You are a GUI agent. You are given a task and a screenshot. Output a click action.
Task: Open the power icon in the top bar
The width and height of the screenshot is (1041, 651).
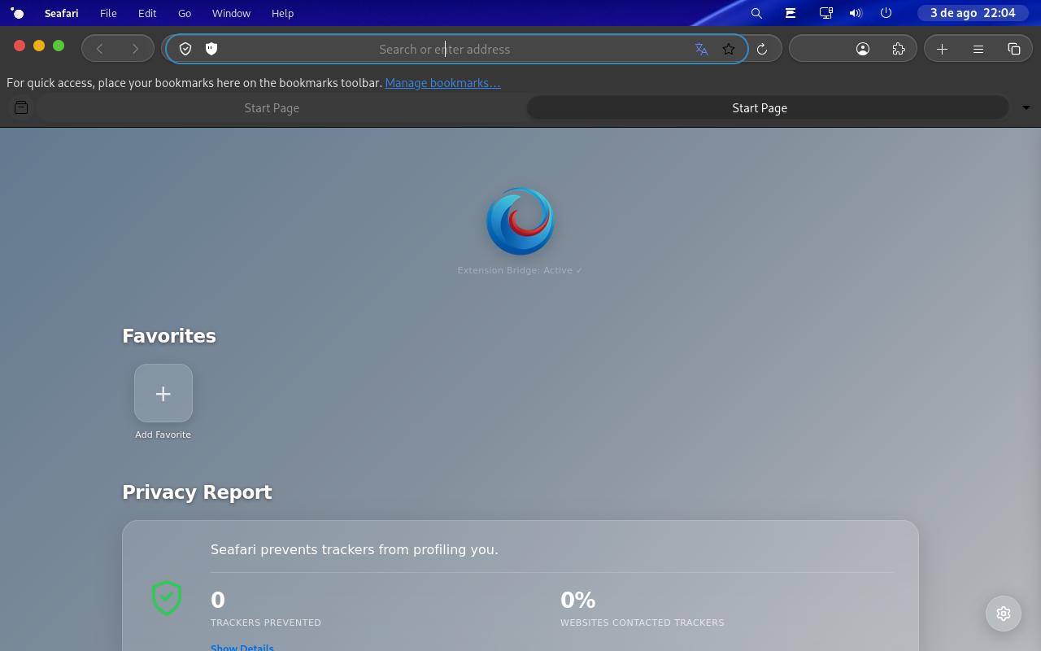click(886, 13)
